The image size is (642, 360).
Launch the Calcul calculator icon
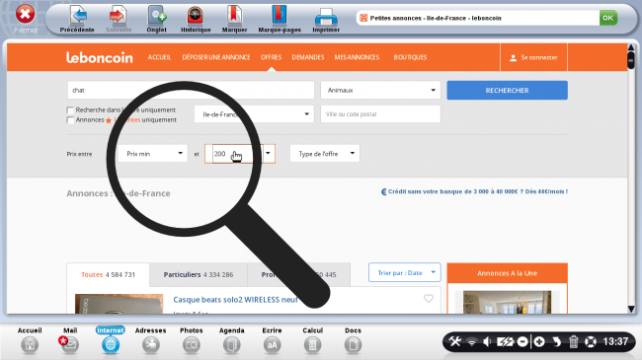[x=312, y=345]
